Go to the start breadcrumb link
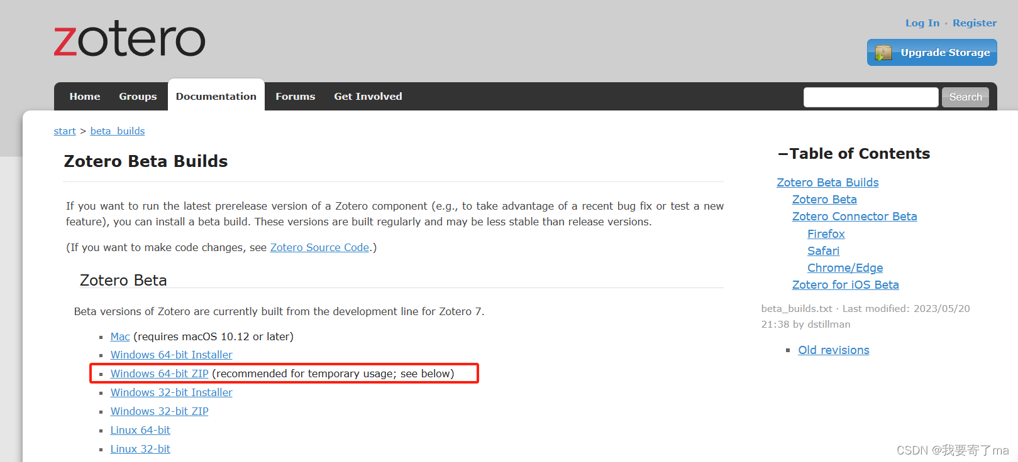 point(65,131)
